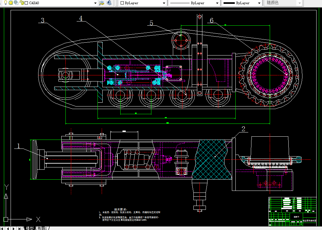The width and height of the screenshot is (322, 230).
Task: Click the UCS origin square icon
Action: click(x=6, y=219)
